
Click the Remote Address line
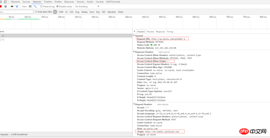[x=157, y=48]
